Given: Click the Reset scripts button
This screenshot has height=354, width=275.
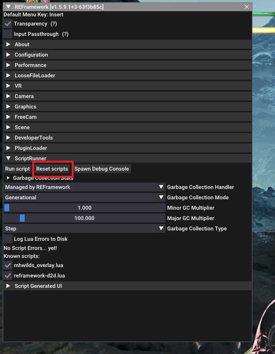Looking at the screenshot, I should click(x=52, y=169).
